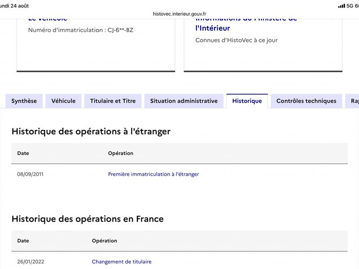Click the Date column header in the étranger table
359x269 pixels.
(23, 153)
